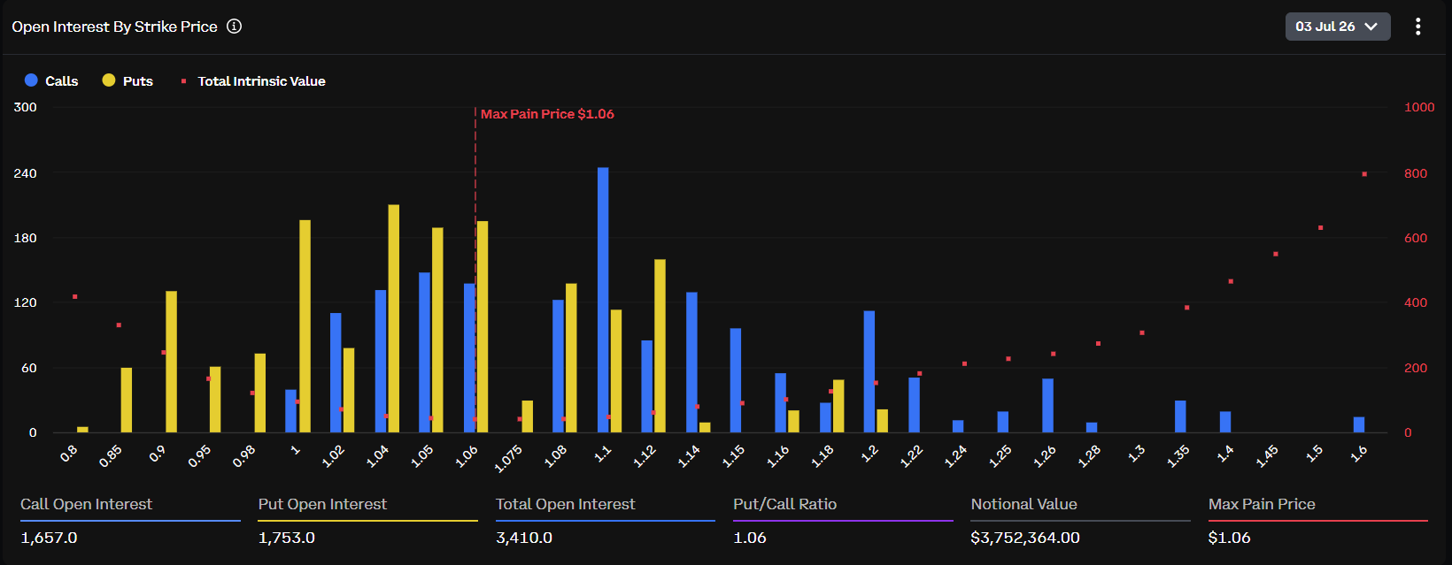Click the Put Open Interest label
Viewport: 1452px width, 565px height.
tap(322, 504)
